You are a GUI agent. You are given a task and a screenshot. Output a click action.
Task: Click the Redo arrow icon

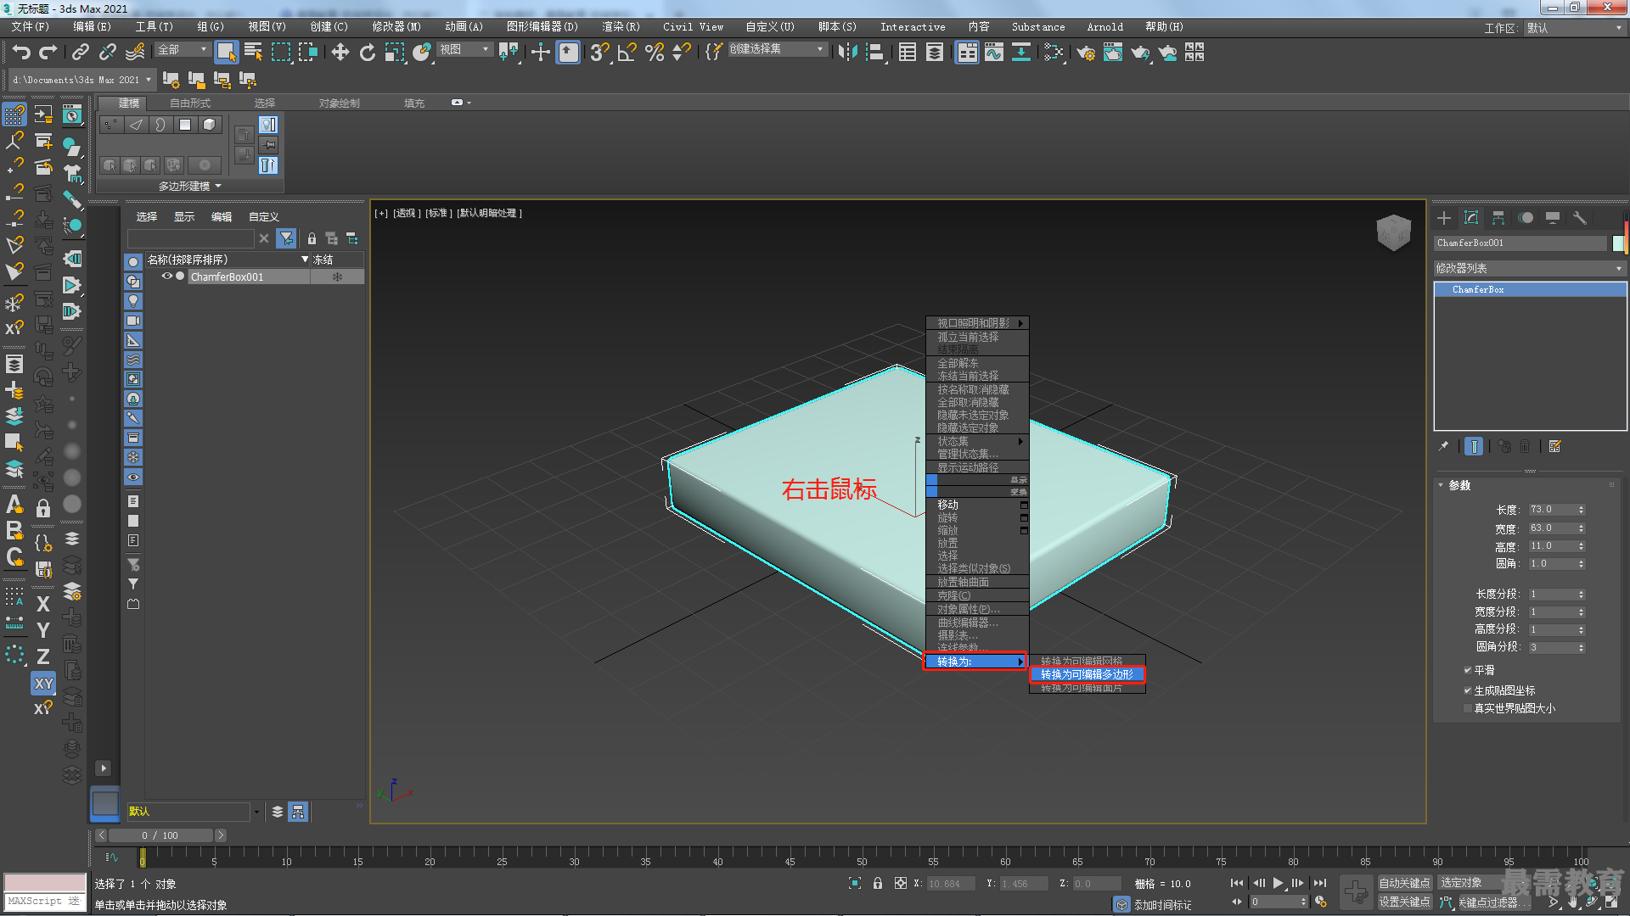[48, 53]
